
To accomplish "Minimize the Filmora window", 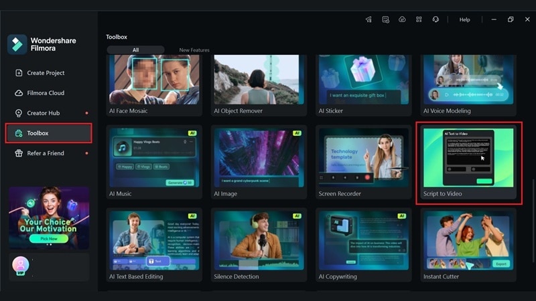I will [x=494, y=19].
